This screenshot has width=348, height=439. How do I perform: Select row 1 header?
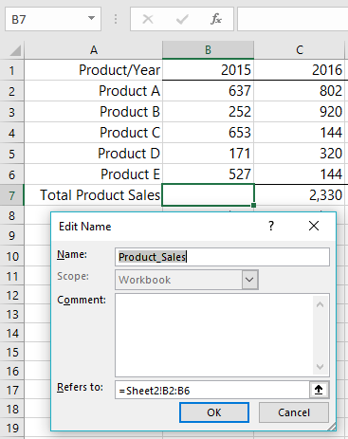point(12,70)
